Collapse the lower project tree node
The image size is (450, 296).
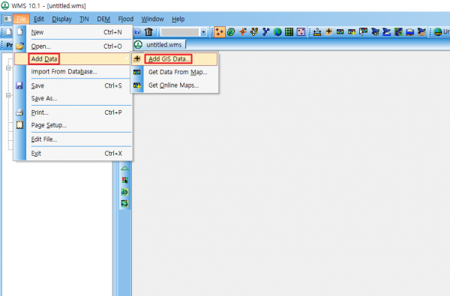tap(8, 95)
